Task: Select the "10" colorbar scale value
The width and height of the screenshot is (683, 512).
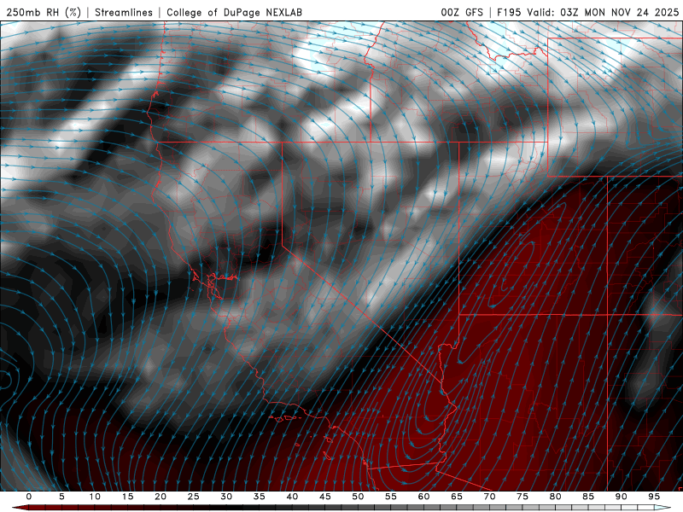Action: tap(95, 497)
